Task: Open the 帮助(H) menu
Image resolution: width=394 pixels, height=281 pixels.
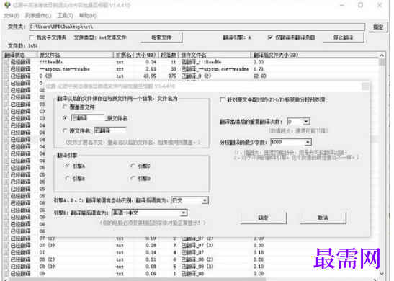Action: click(x=88, y=16)
